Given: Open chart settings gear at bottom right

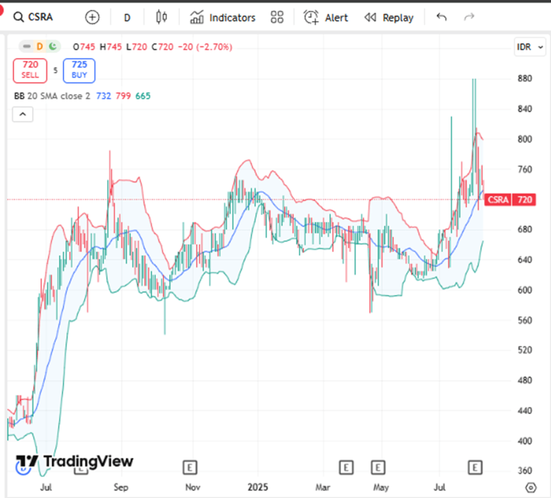Looking at the screenshot, I should (x=531, y=487).
